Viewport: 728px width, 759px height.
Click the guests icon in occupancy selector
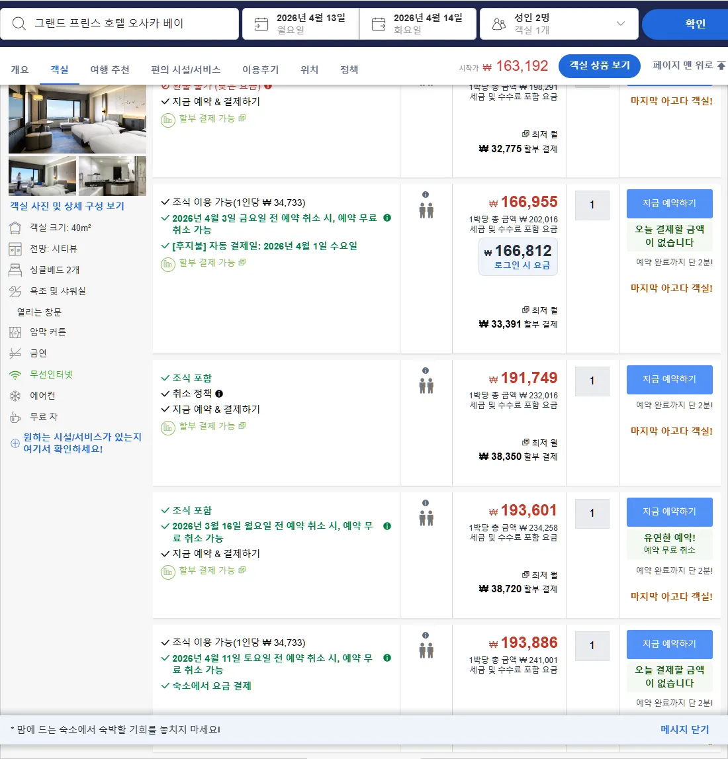pos(498,24)
